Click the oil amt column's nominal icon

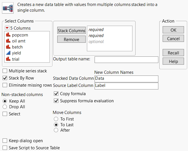point(8,41)
